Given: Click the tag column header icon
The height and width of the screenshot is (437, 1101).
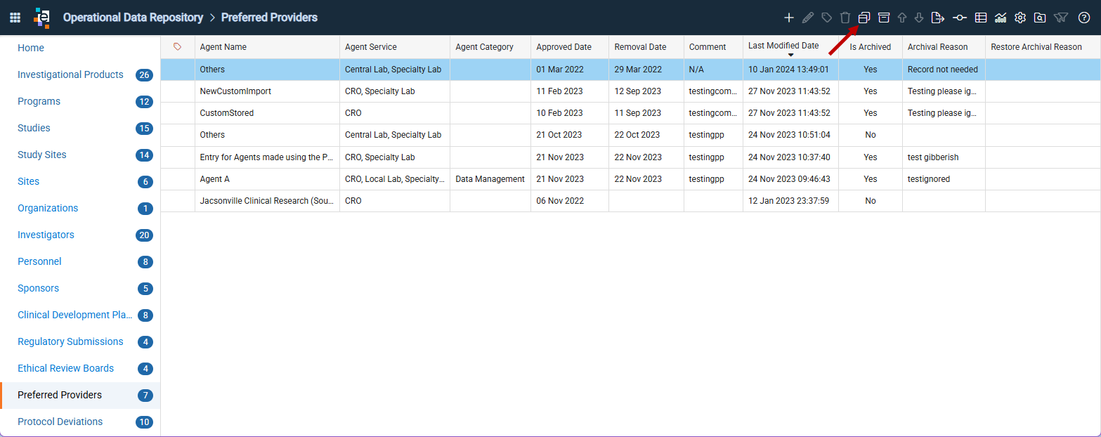Looking at the screenshot, I should [177, 46].
